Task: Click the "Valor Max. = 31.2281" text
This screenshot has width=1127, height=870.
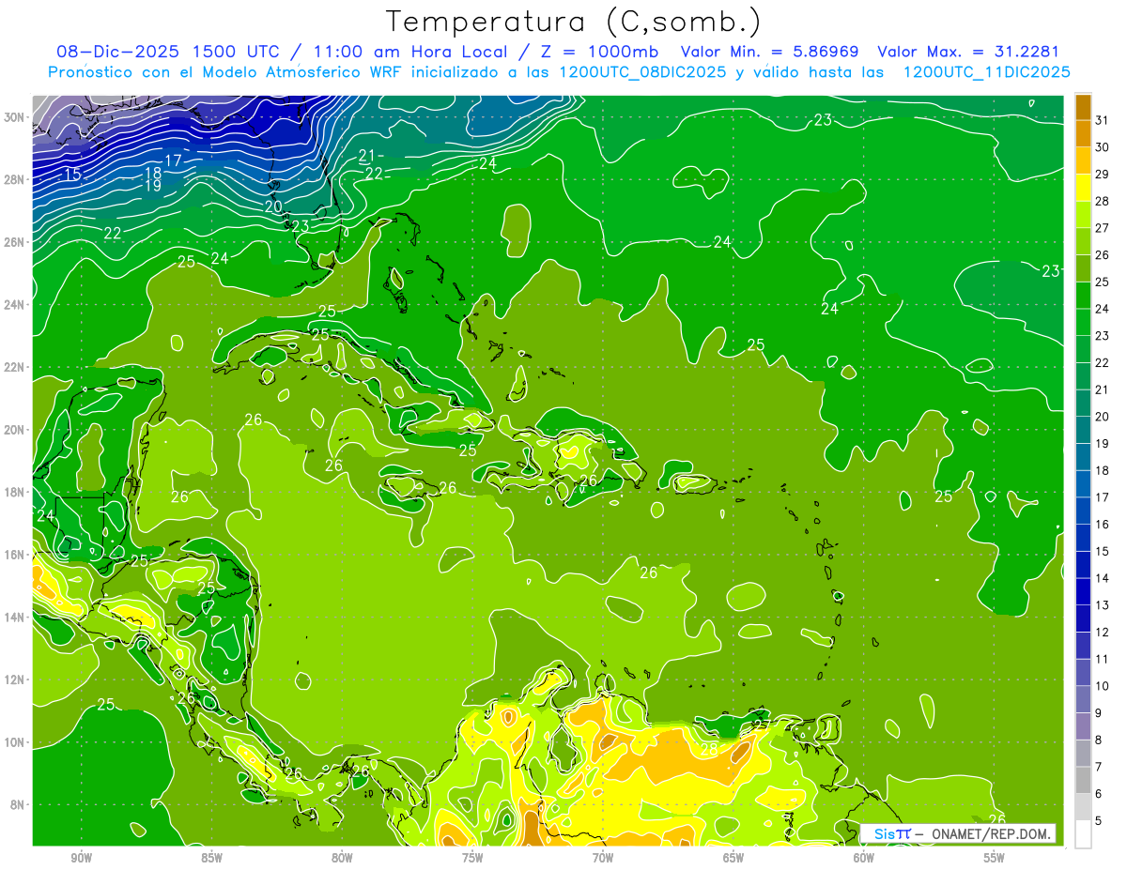Action: tap(967, 52)
